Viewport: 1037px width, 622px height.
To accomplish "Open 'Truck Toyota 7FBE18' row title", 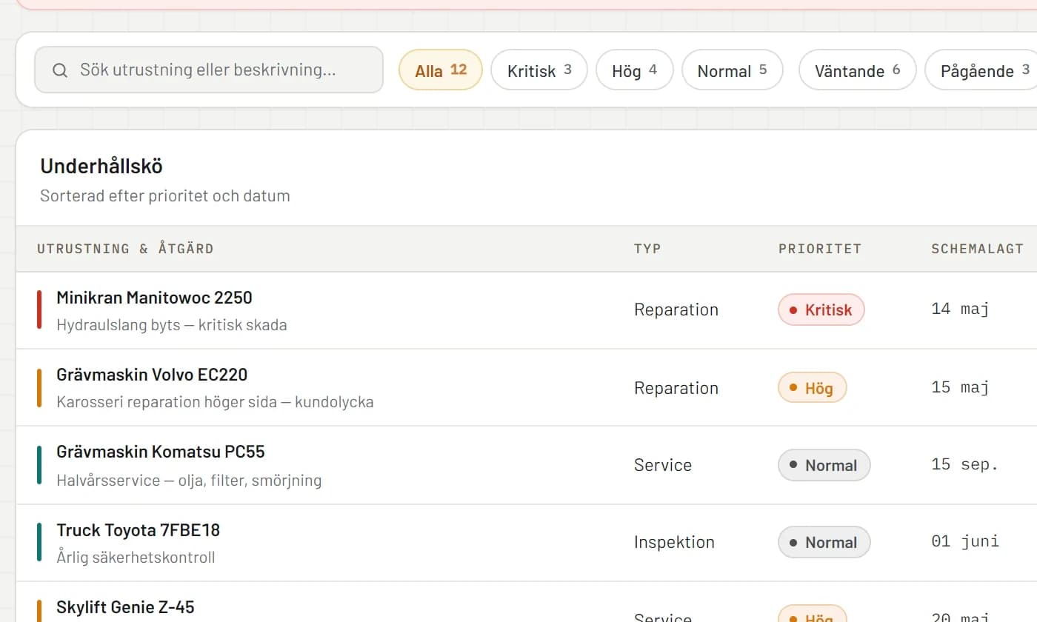I will [139, 530].
